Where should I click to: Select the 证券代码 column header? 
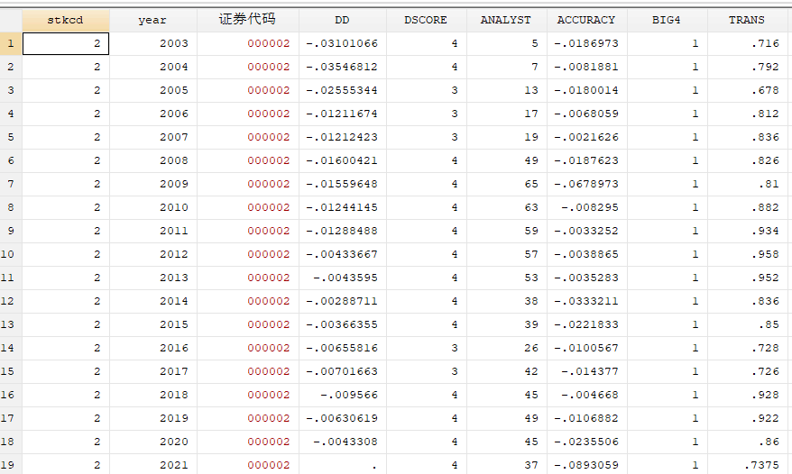click(x=247, y=20)
